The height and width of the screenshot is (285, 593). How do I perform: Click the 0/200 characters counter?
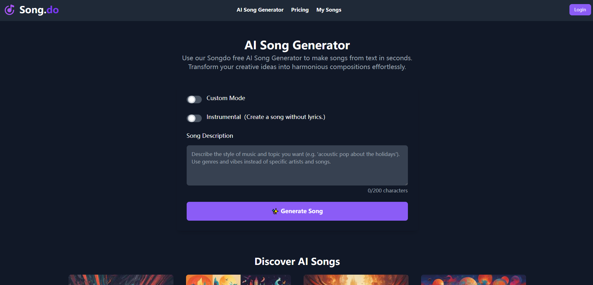(x=387, y=191)
